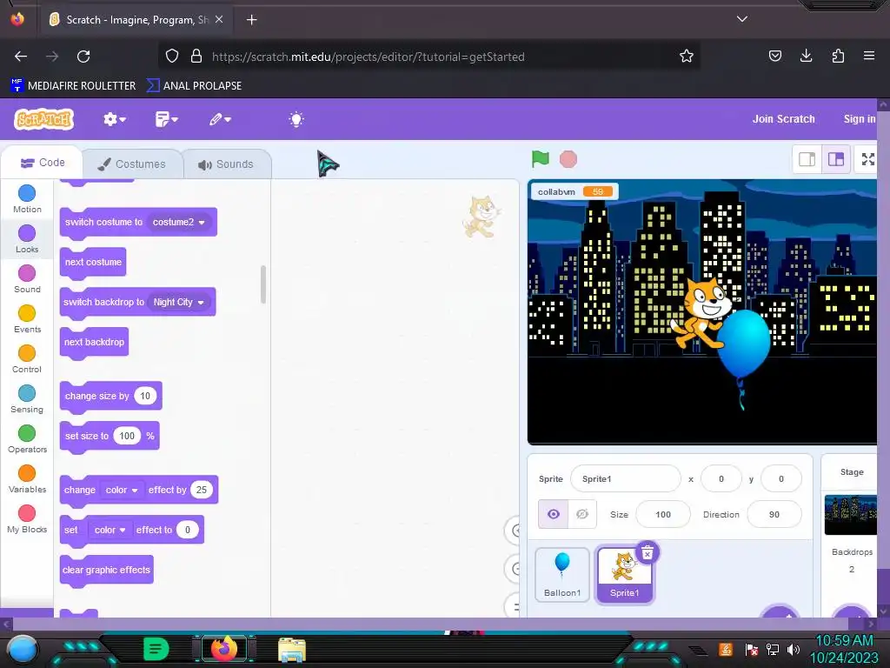Select the Looks block category
The width and height of the screenshot is (890, 668).
(x=27, y=239)
